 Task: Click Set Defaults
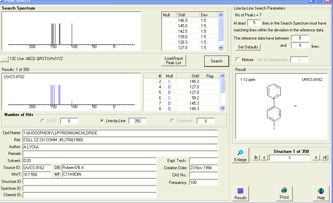247,47
